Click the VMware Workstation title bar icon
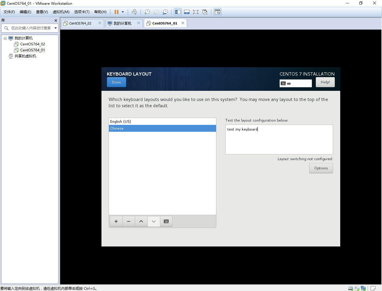The width and height of the screenshot is (382, 291). click(3, 3)
